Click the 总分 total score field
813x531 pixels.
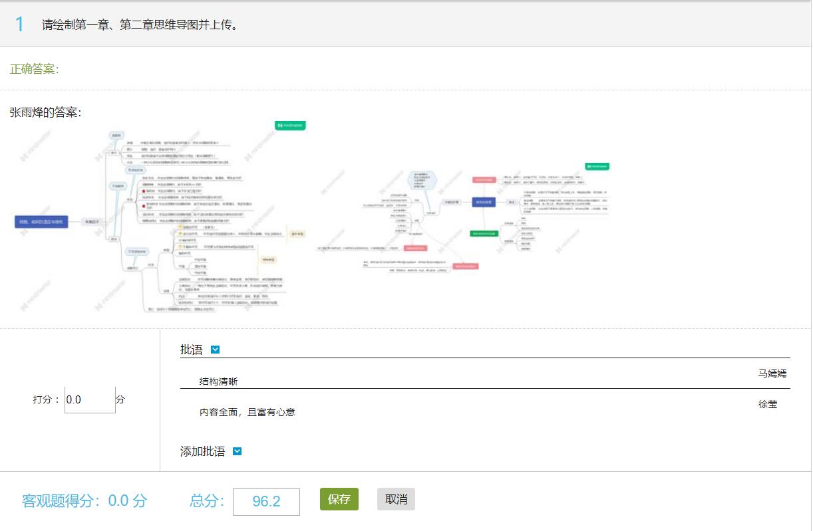tap(266, 502)
